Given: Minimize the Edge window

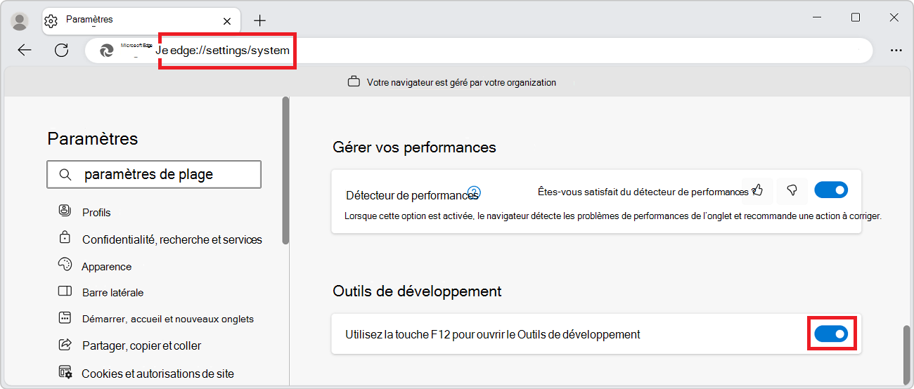Looking at the screenshot, I should tap(817, 18).
